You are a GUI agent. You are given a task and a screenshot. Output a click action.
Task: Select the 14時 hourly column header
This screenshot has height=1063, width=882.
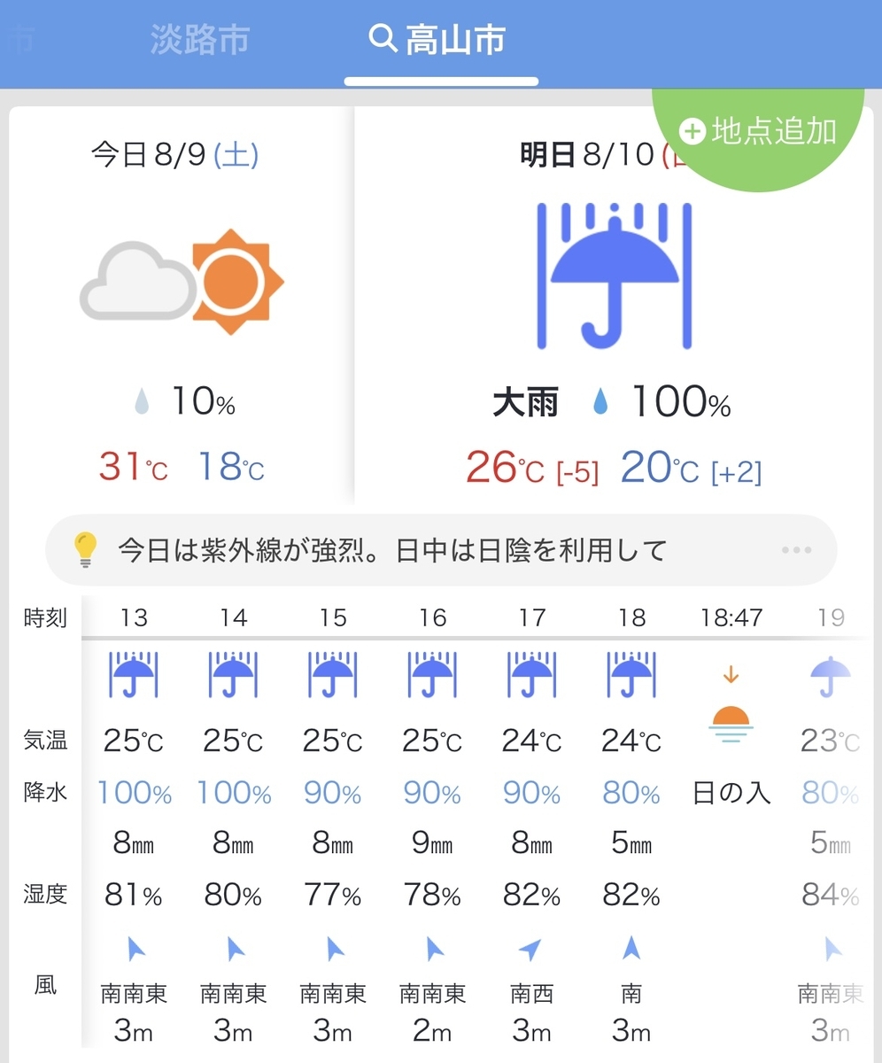[x=233, y=617]
